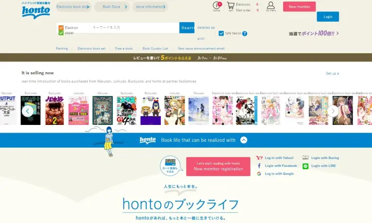Image resolution: width=372 pixels, height=223 pixels.
Task: Click Log in with Google link
Action: point(279,174)
